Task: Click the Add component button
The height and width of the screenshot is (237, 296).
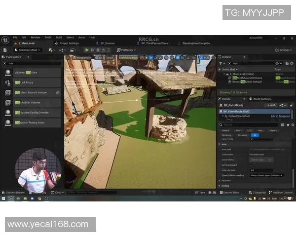Action: pyautogui.click(x=270, y=105)
